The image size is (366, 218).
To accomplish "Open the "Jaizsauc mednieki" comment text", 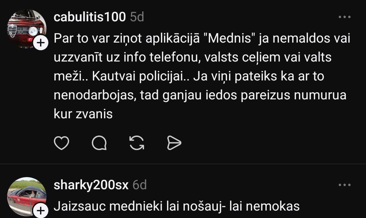I will 177,206.
